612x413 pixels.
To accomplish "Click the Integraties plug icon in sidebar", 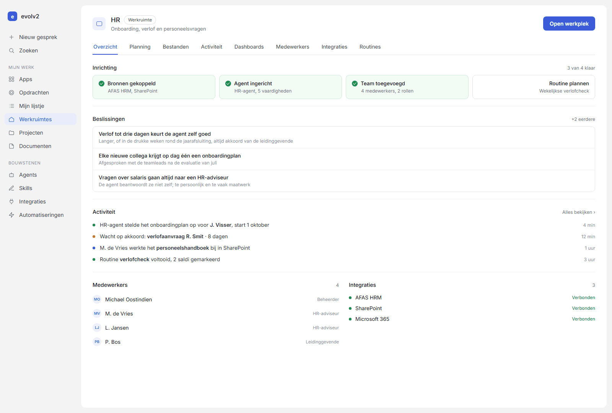I will [11, 202].
